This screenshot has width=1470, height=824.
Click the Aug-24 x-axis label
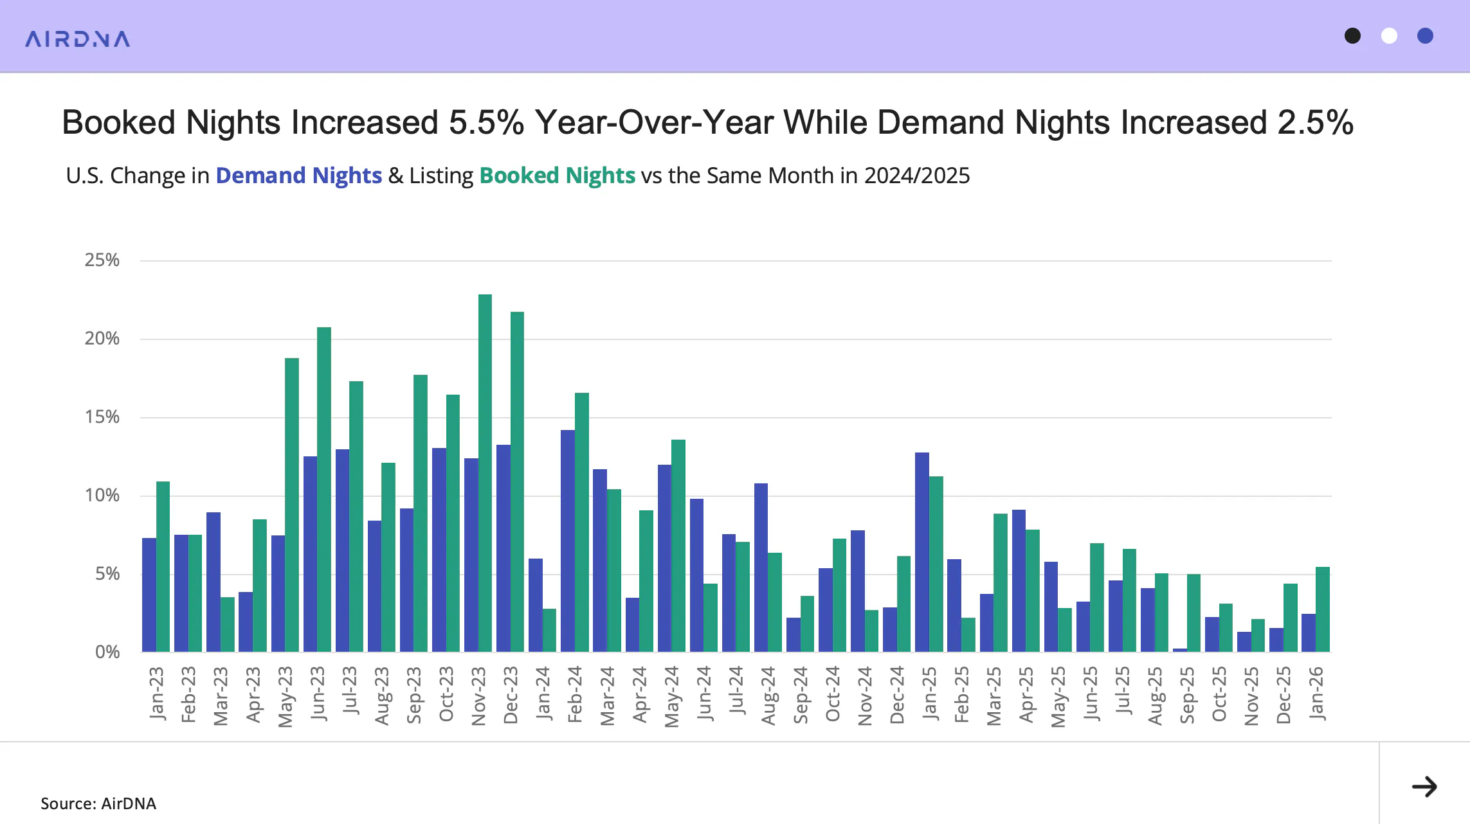click(x=768, y=696)
